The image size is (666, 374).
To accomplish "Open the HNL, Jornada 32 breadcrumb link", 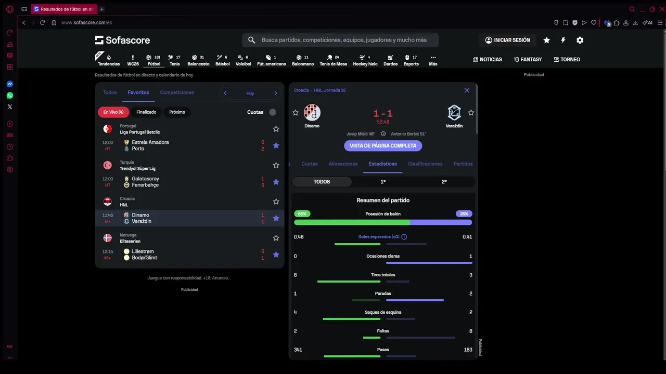I will [330, 90].
